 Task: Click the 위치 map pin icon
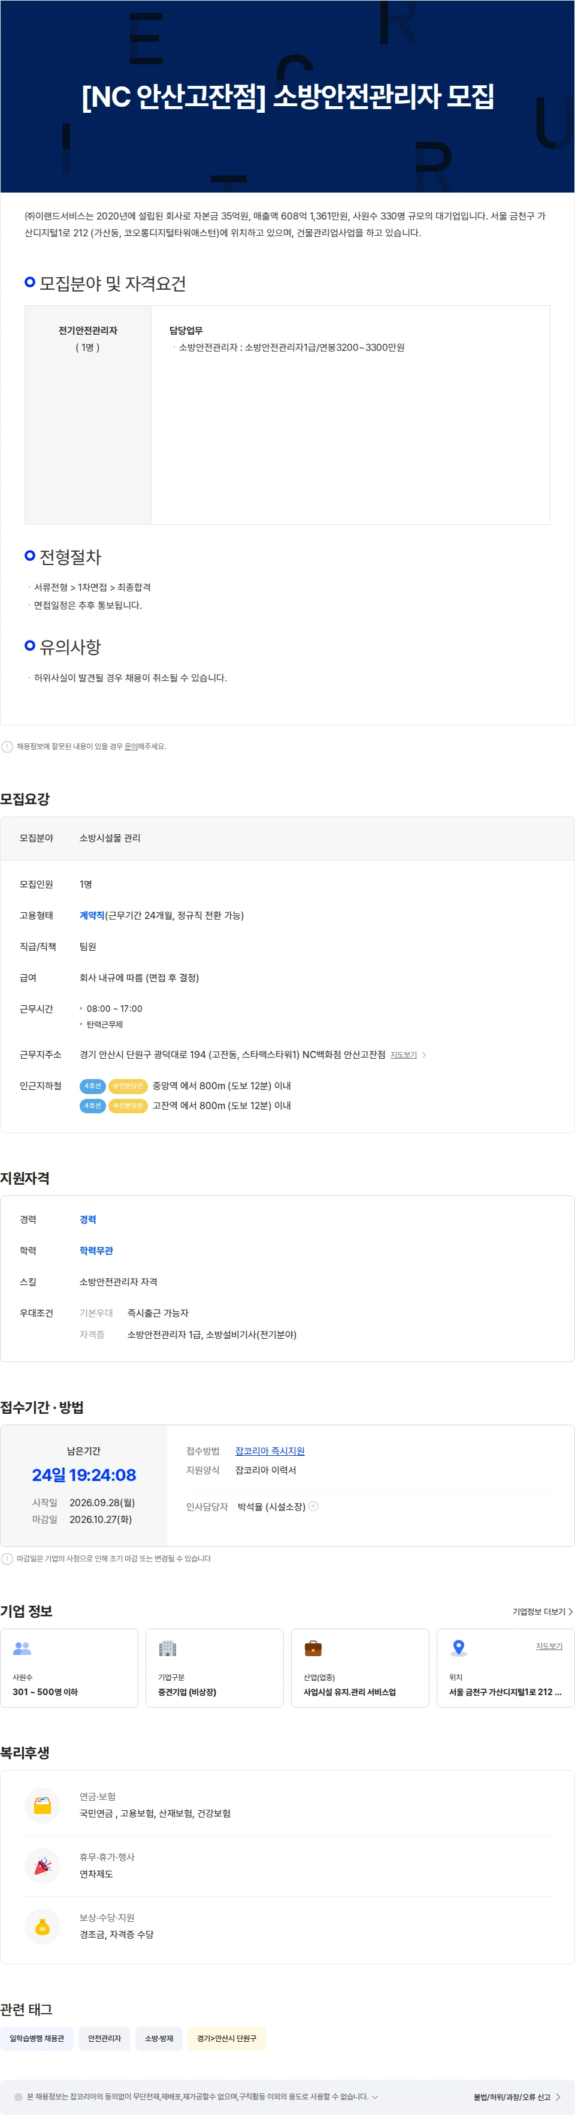click(459, 1648)
